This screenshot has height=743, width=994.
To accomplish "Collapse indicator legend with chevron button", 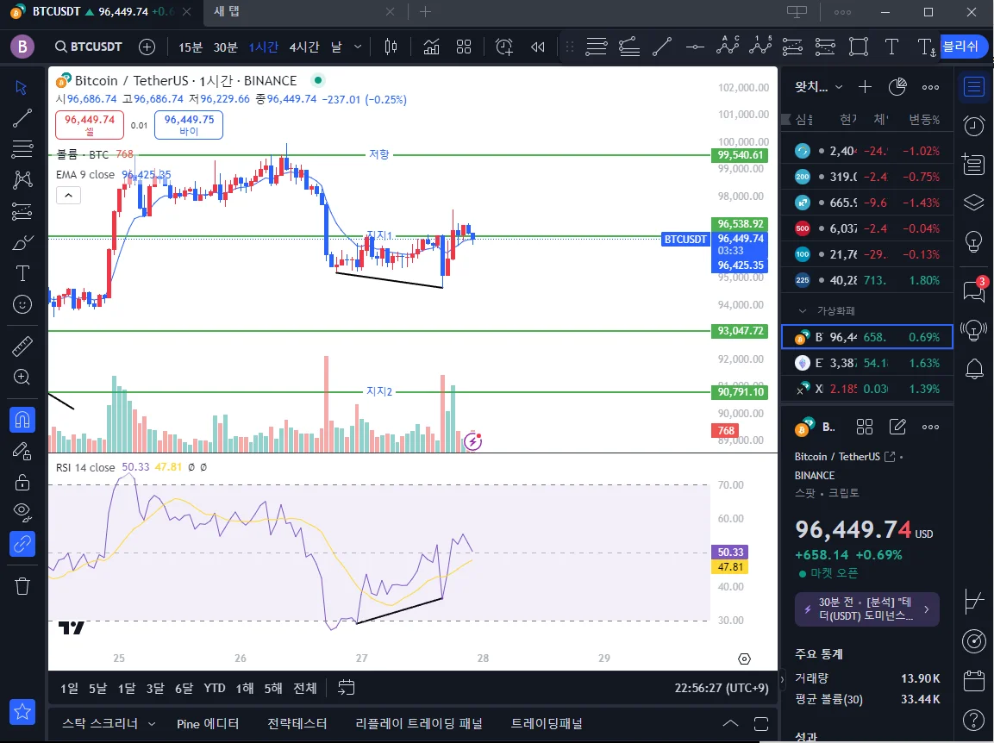I will [x=68, y=196].
